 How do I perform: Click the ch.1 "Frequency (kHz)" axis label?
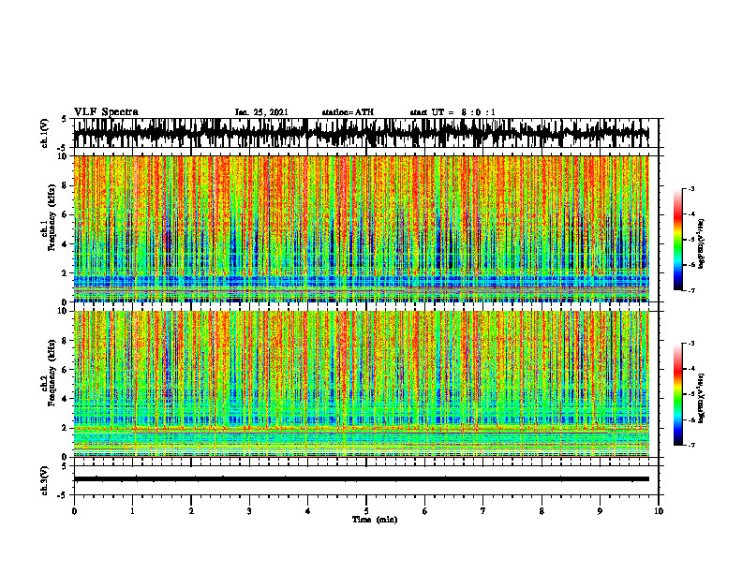pos(52,218)
